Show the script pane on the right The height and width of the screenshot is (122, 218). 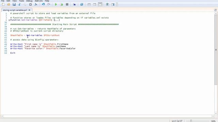point(95,4)
